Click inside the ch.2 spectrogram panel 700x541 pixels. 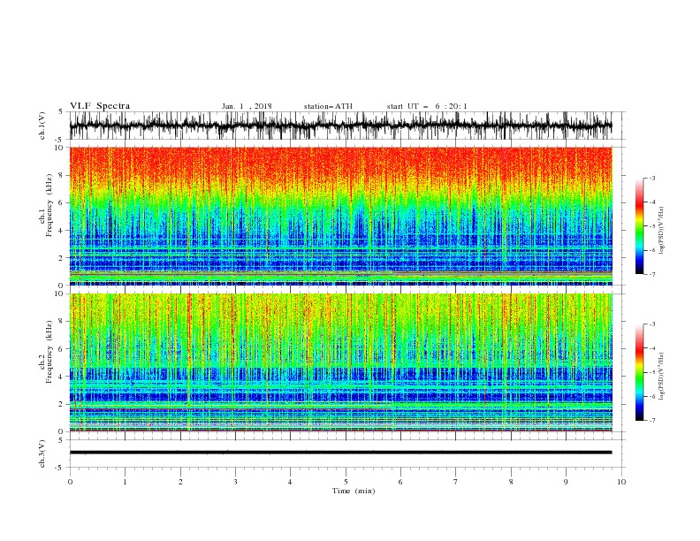coord(340,362)
